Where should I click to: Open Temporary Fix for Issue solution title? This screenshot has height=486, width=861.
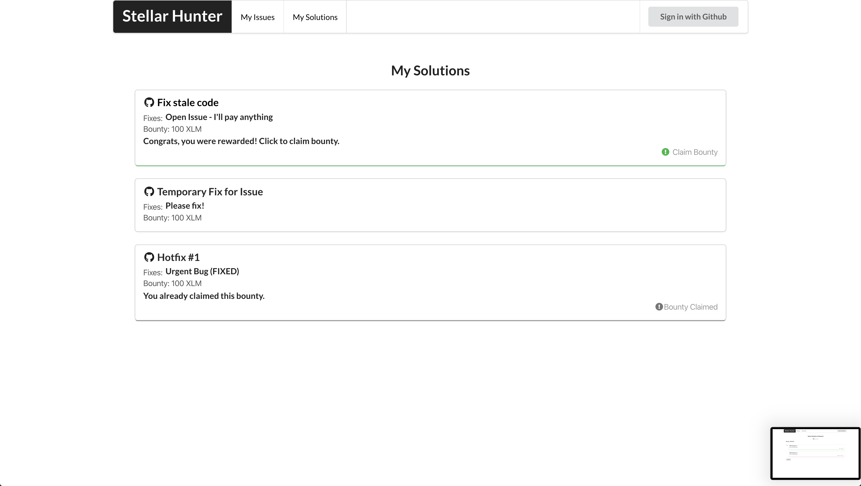(x=210, y=192)
